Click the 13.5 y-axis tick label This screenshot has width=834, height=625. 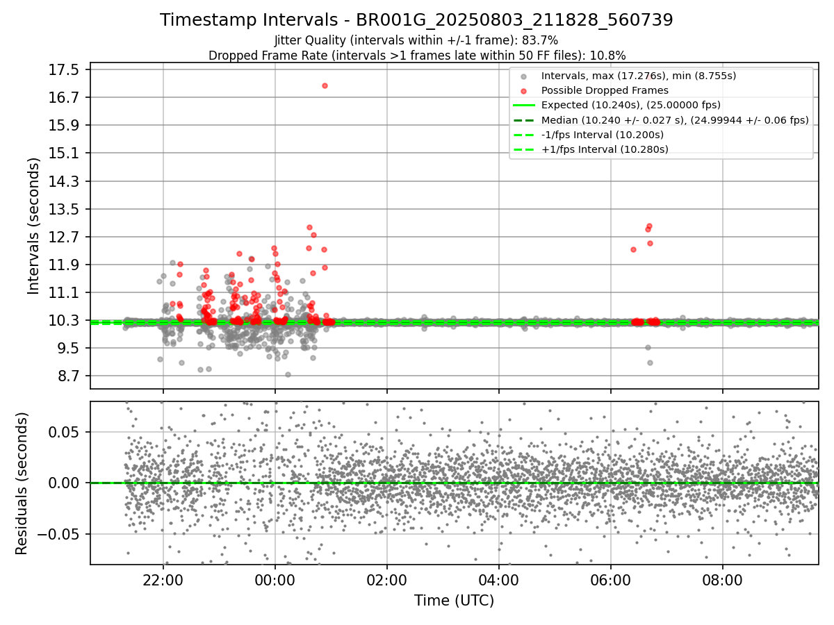point(65,209)
